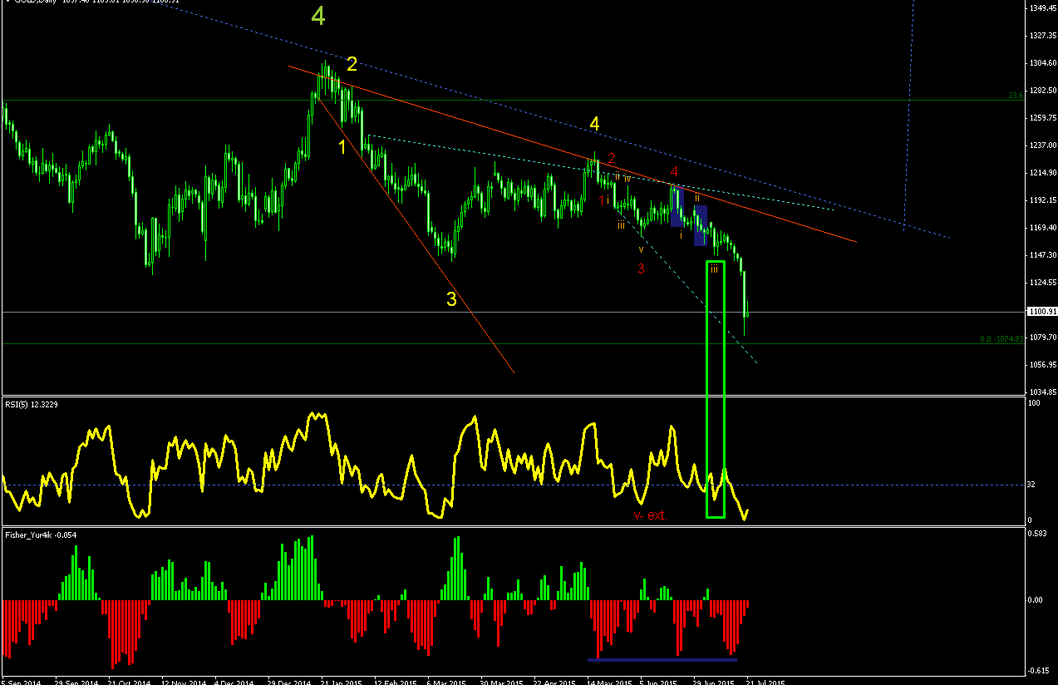Screen dimensions: 1058x685
Task: Select the yellow wave 4 label
Action: 594,124
